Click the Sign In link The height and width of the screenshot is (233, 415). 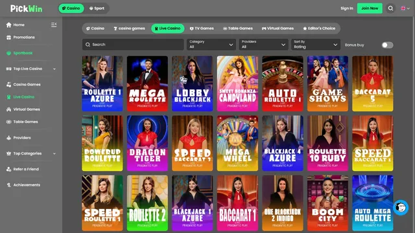tap(347, 8)
